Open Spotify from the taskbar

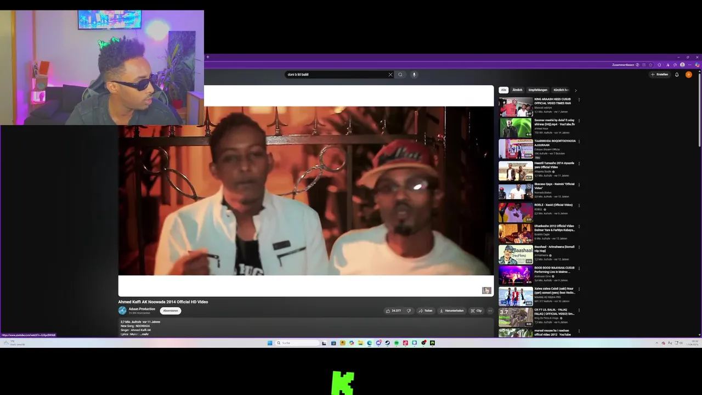point(397,343)
